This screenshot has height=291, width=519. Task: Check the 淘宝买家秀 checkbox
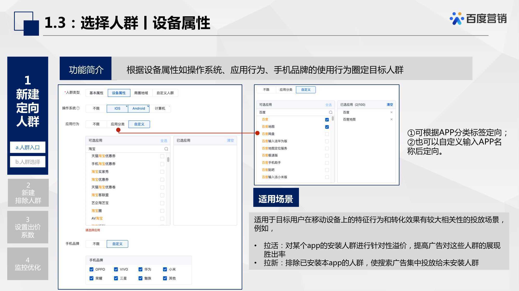tap(162, 172)
